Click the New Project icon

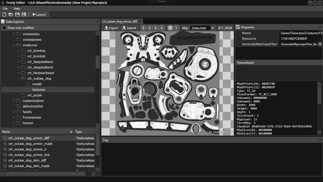tap(4, 15)
